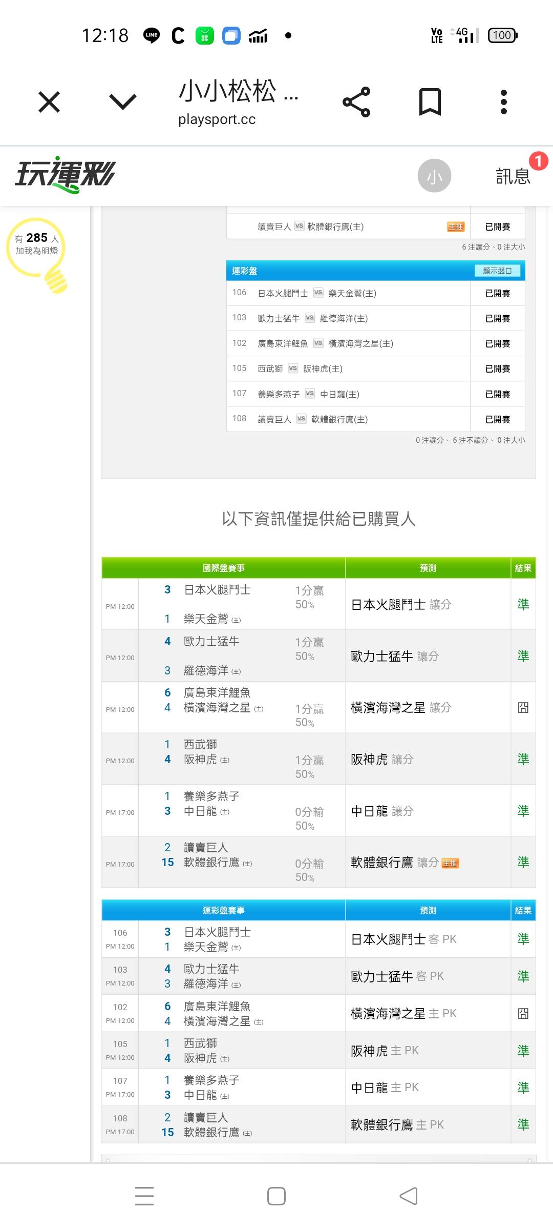Open Android recent apps menu button
The width and height of the screenshot is (553, 1230).
(x=144, y=1196)
